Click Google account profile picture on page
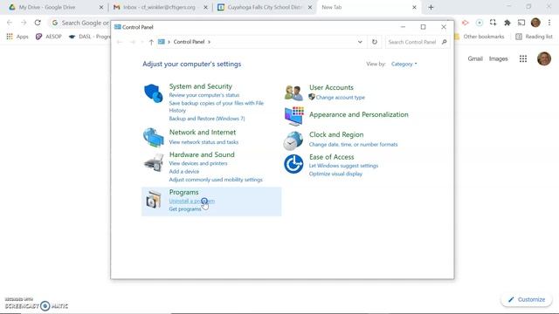 coord(544,58)
